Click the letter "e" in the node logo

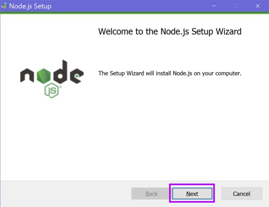77,75
